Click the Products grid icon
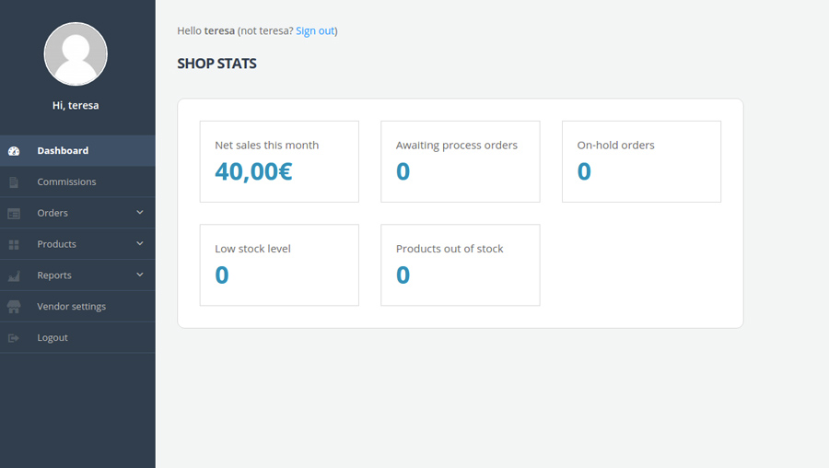 point(14,245)
